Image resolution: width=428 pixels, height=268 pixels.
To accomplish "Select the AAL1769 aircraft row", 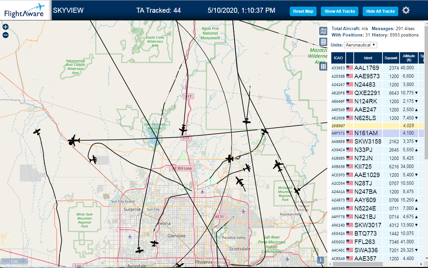I will point(377,68).
